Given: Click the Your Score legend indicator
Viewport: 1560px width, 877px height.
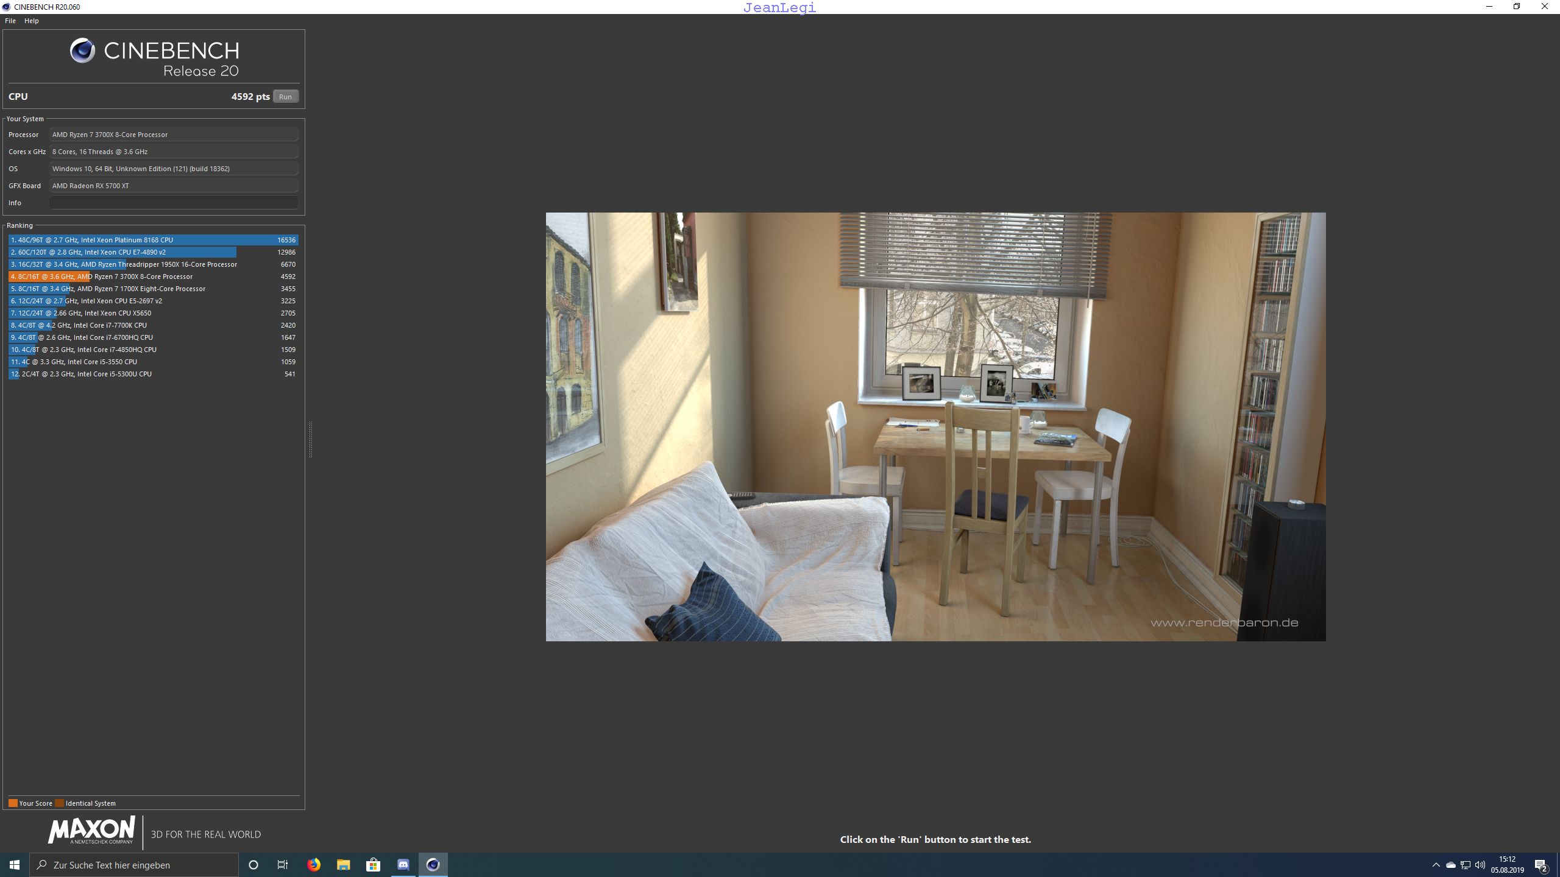Looking at the screenshot, I should [x=13, y=803].
